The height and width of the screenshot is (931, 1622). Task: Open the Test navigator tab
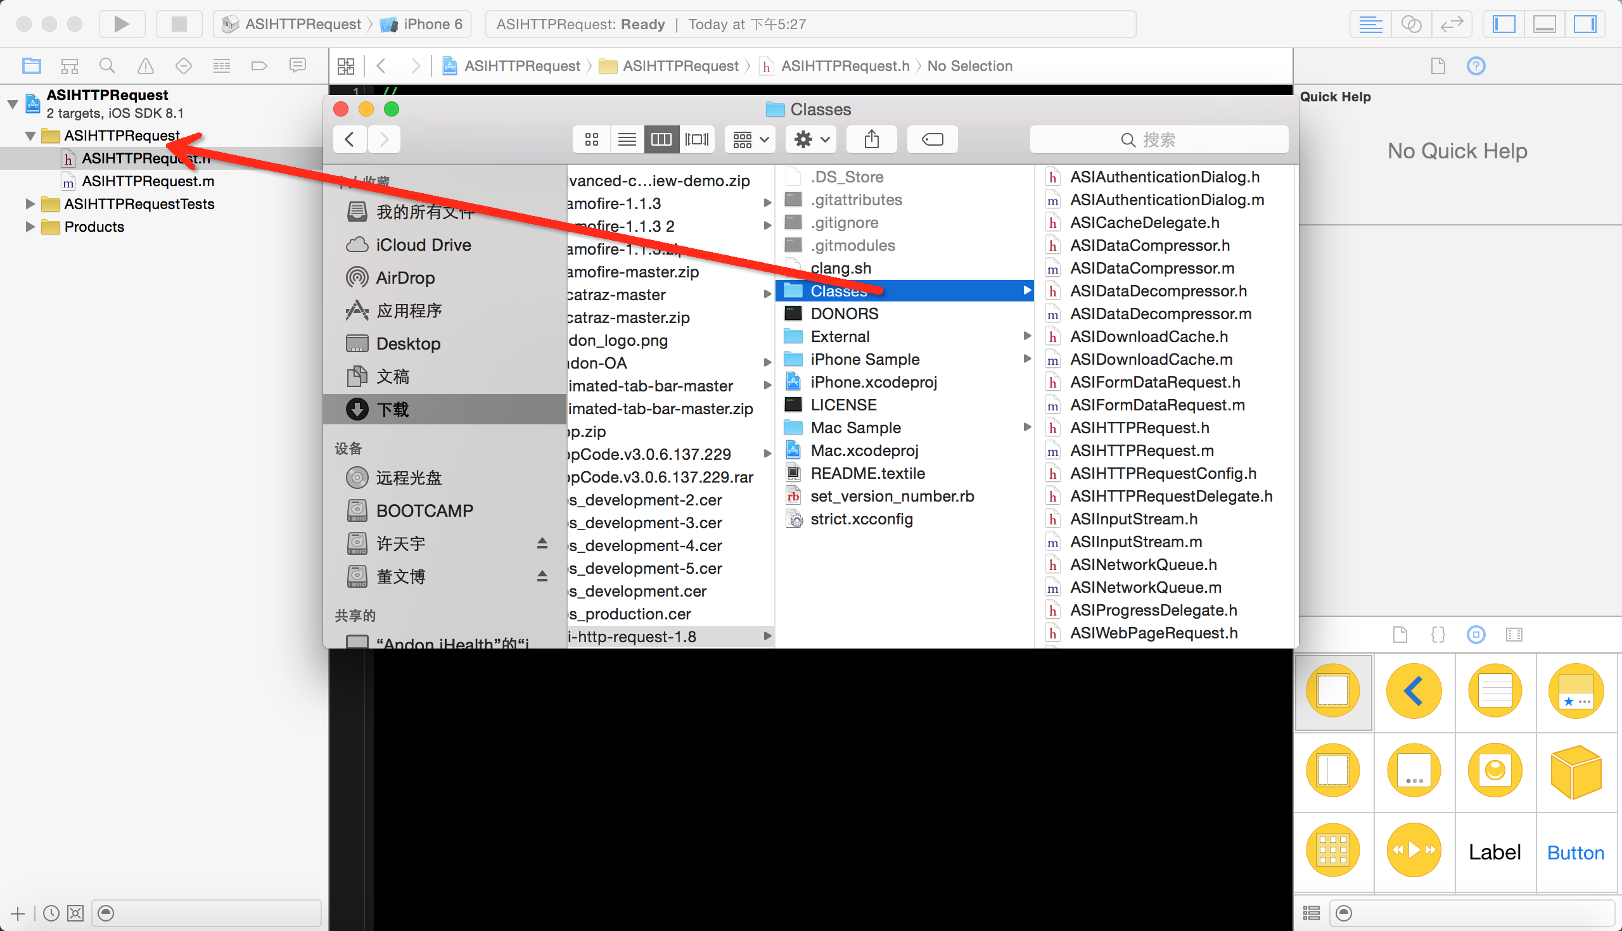[184, 65]
